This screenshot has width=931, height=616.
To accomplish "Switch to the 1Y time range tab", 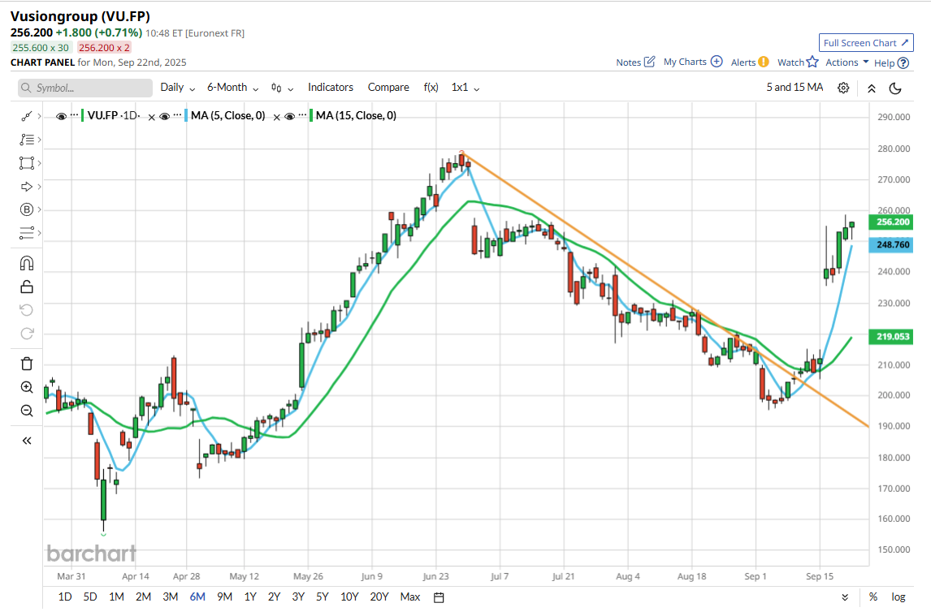I will click(x=249, y=597).
